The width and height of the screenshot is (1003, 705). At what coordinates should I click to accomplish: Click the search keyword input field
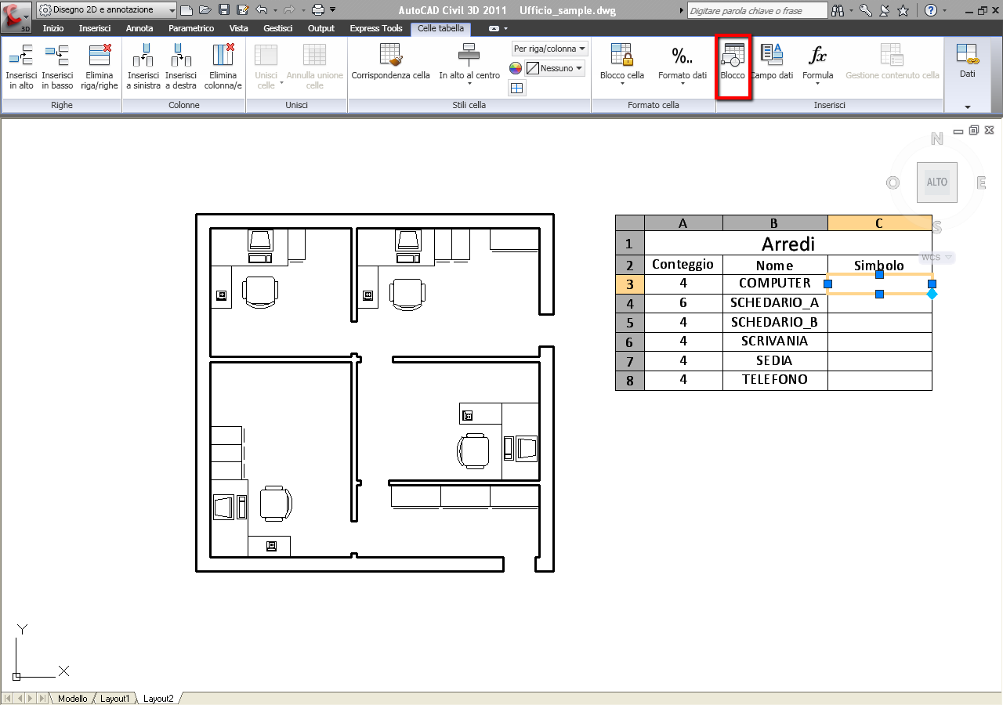757,10
